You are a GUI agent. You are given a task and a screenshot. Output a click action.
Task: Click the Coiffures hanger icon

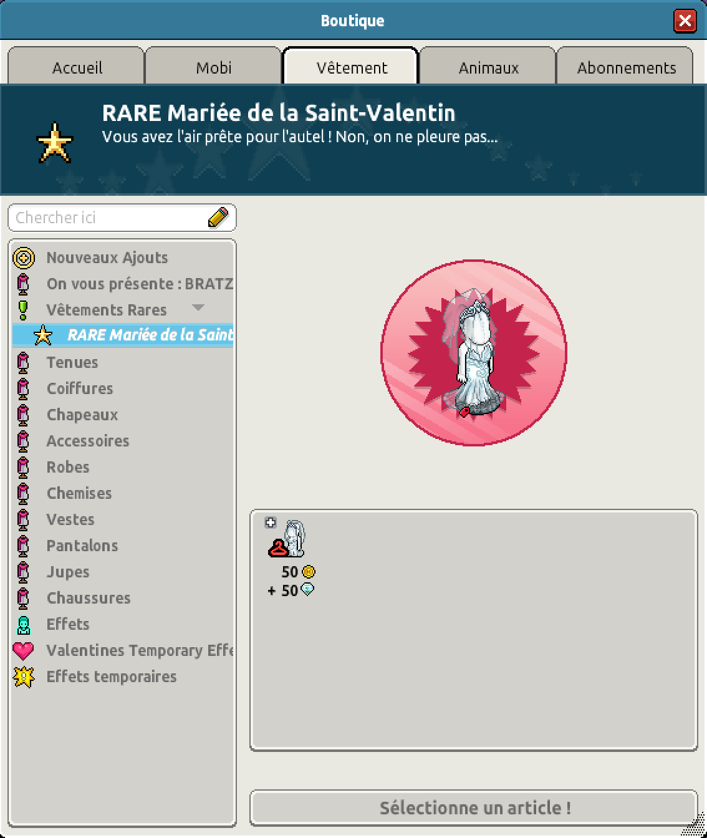coord(23,388)
